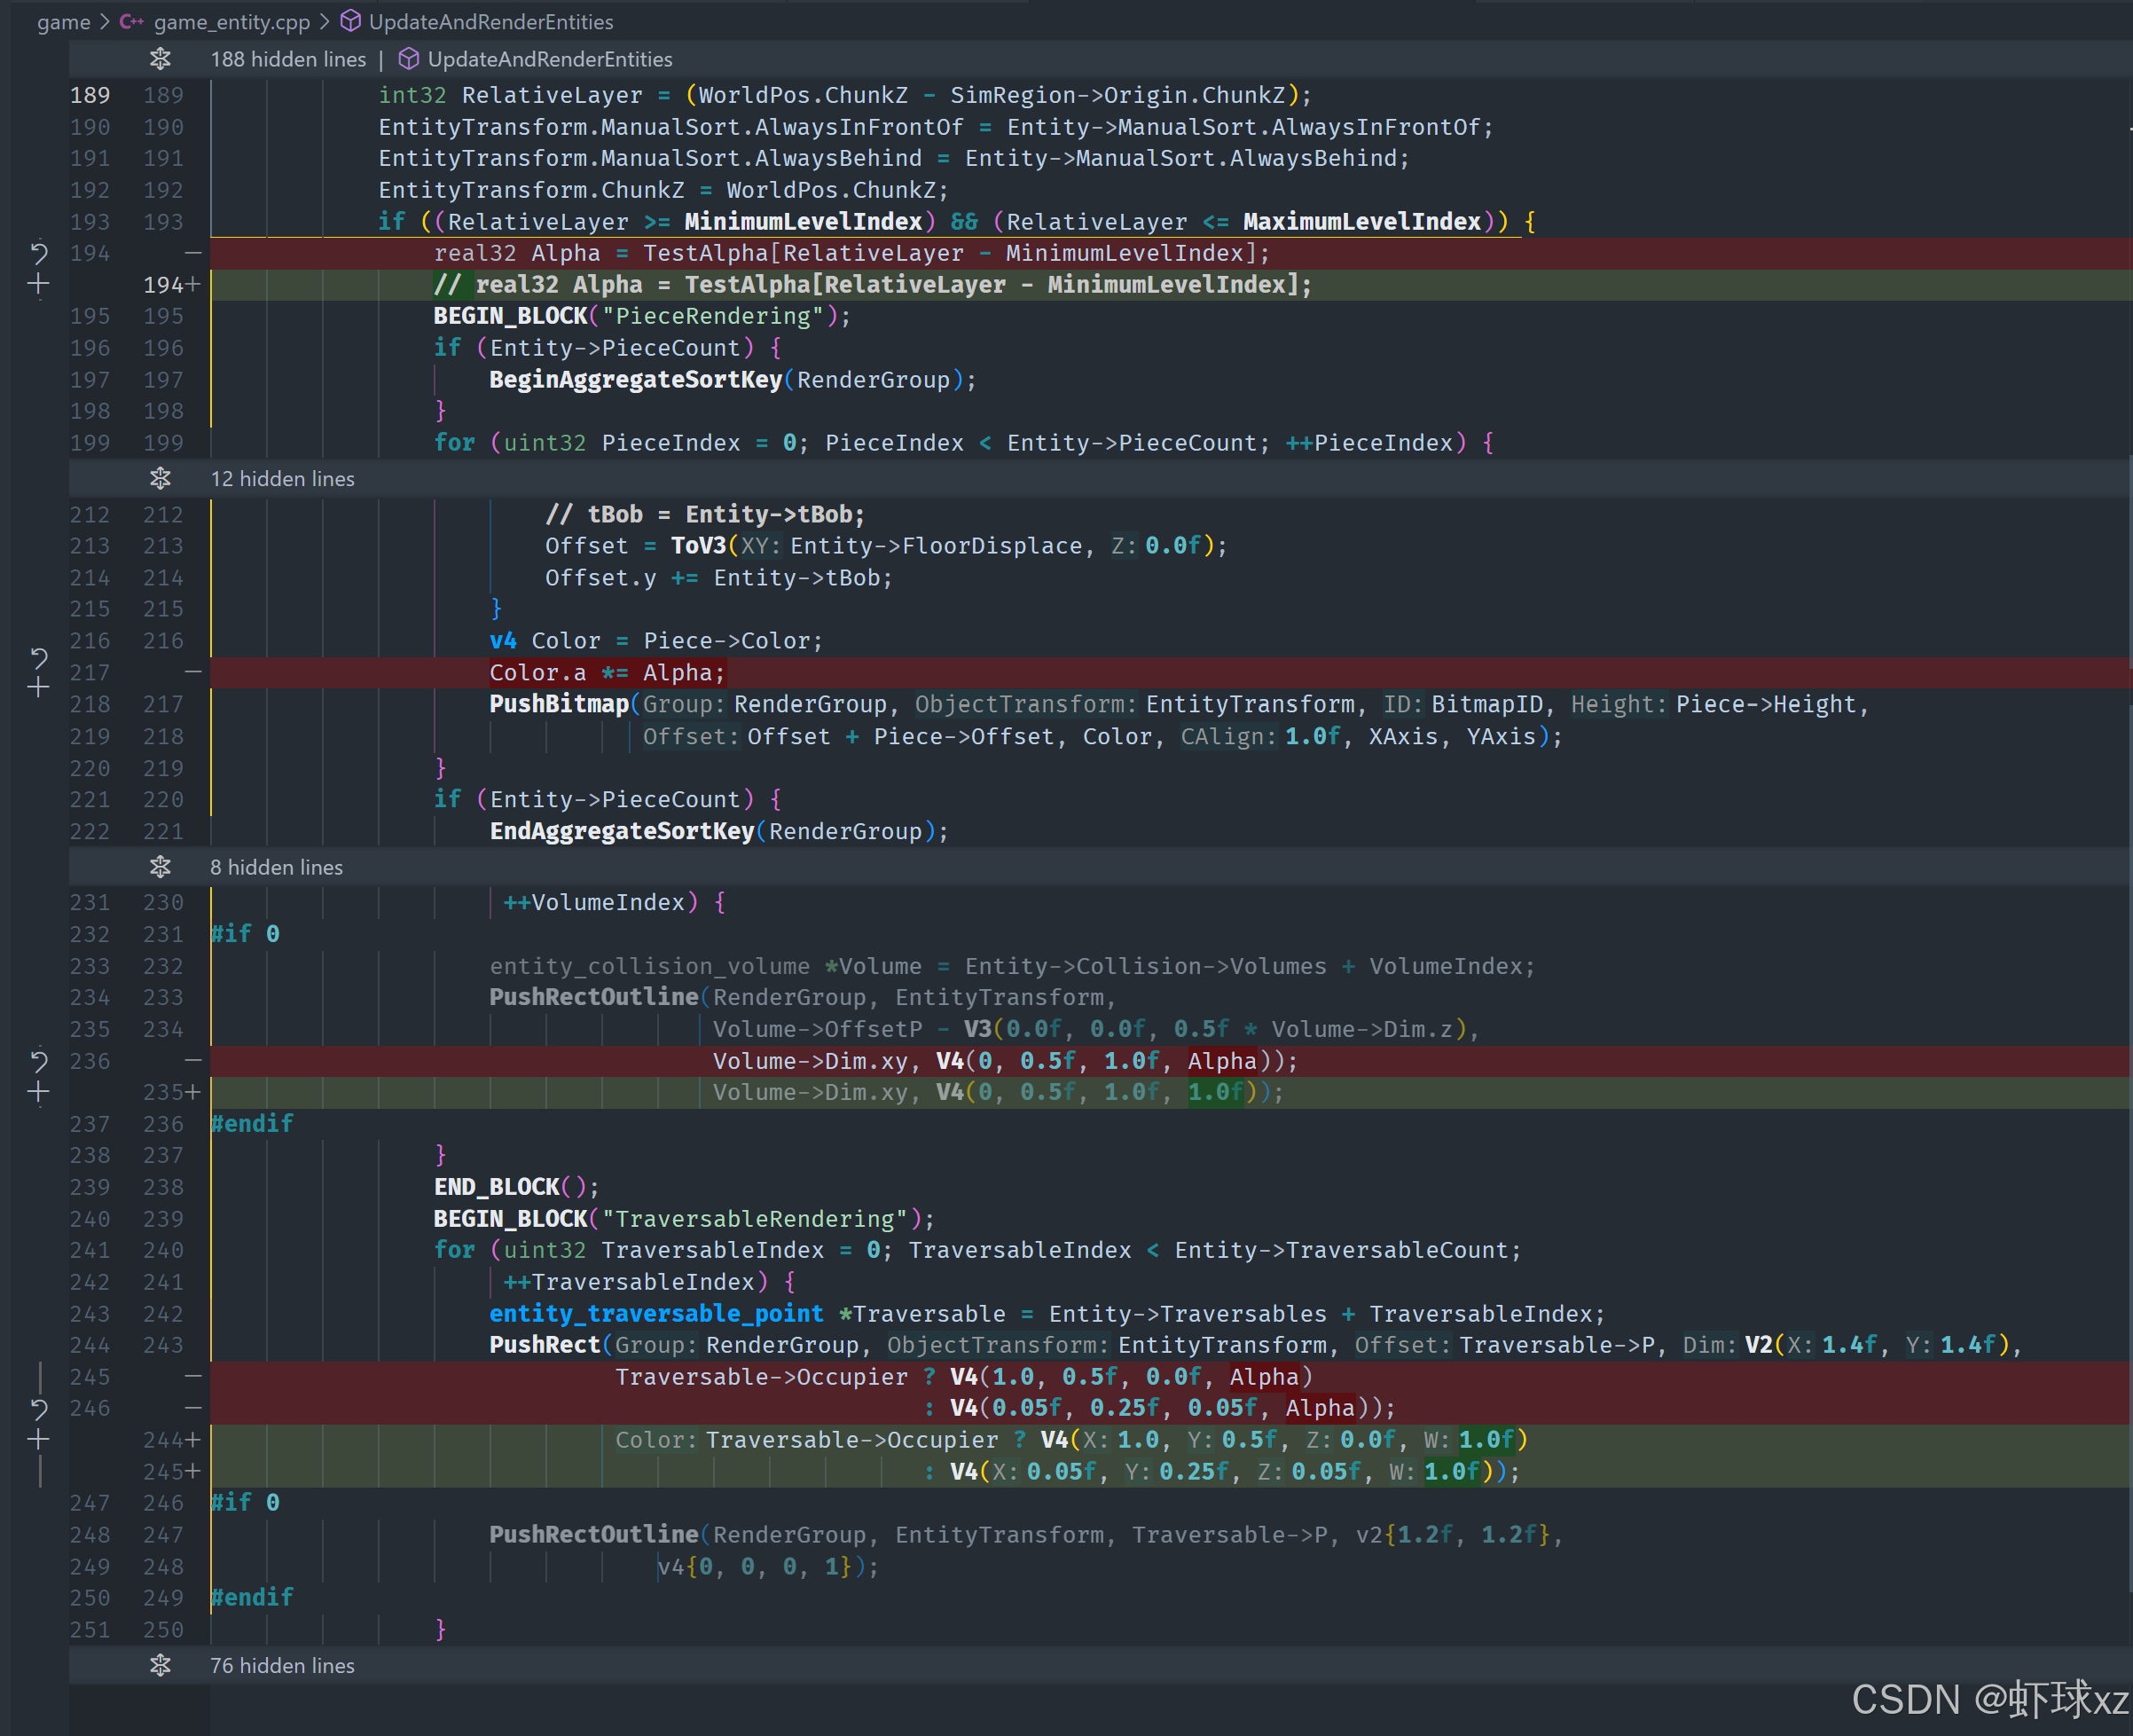Expand the 188 hidden lines region

tap(160, 59)
